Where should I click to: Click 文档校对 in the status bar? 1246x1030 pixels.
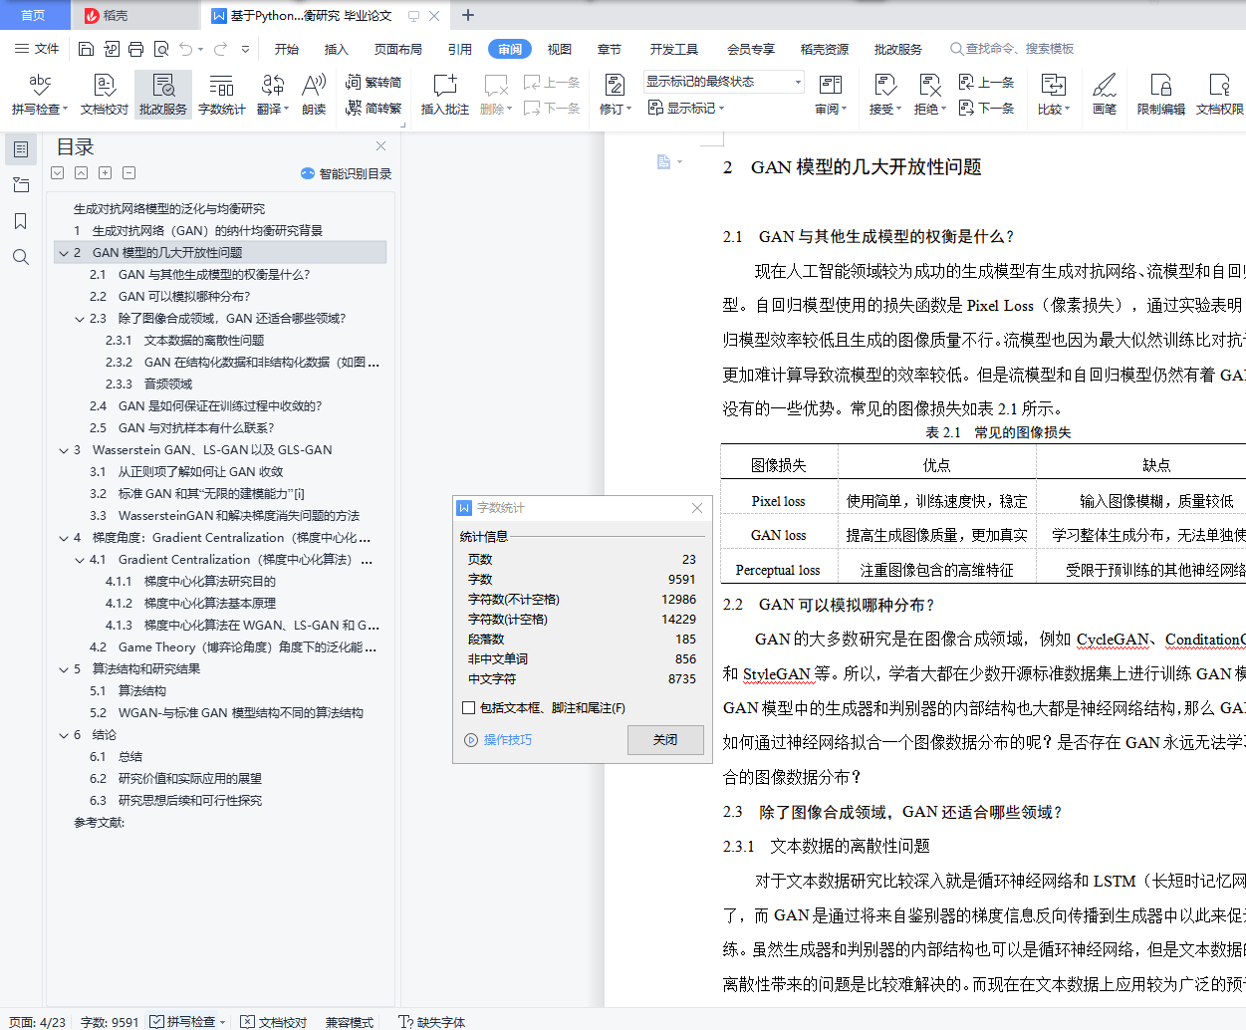click(x=275, y=1022)
